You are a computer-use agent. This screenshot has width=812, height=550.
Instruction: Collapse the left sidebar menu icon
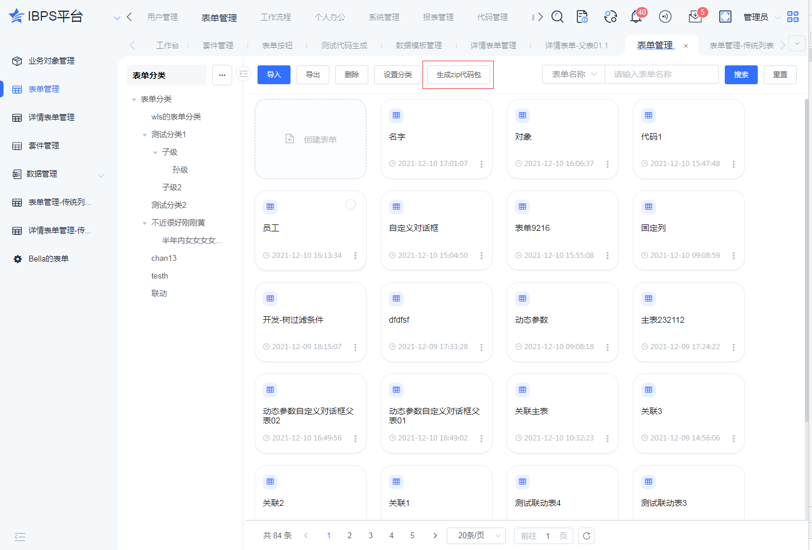(x=20, y=536)
